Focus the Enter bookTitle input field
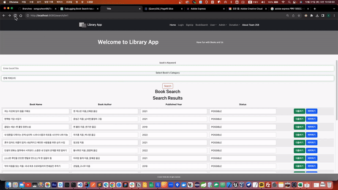 point(167,68)
